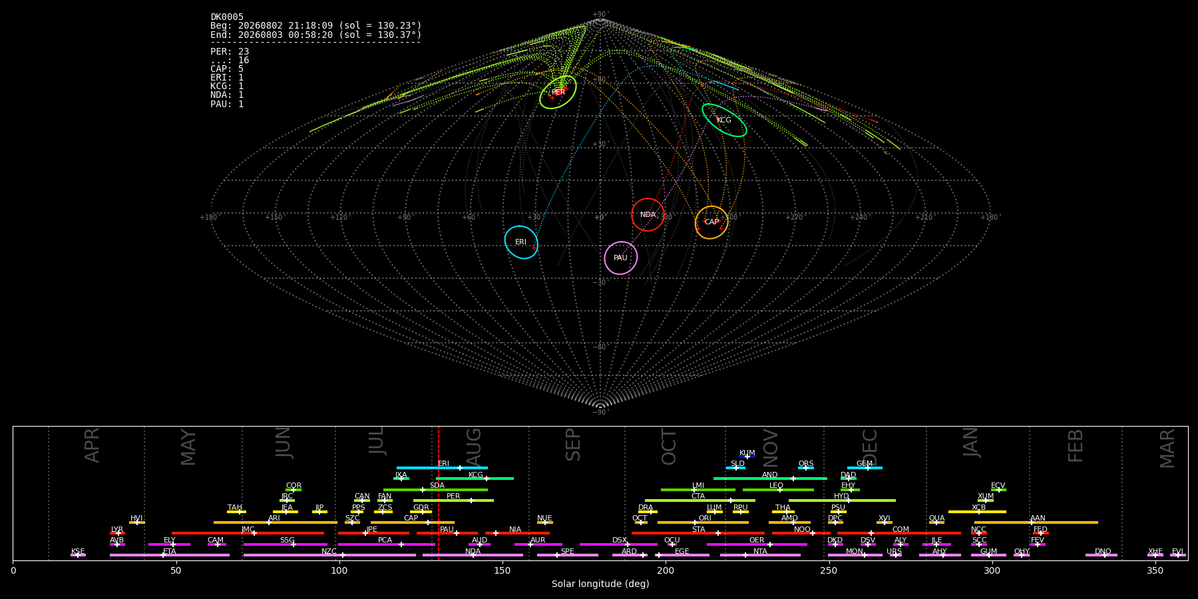Click the red NDA radiant circle
This screenshot has height=599, width=1198.
point(648,214)
